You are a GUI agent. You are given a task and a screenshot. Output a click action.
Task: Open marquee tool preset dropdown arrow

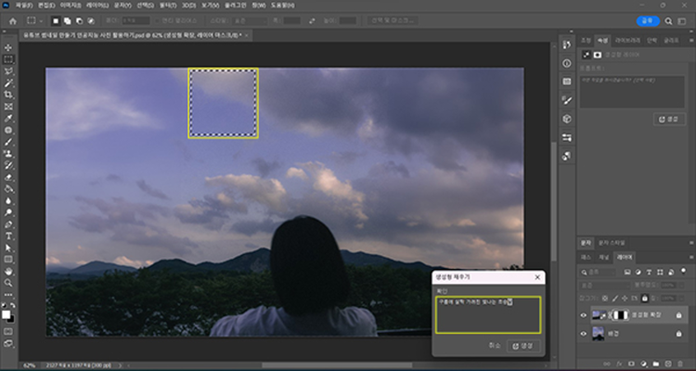(x=41, y=20)
